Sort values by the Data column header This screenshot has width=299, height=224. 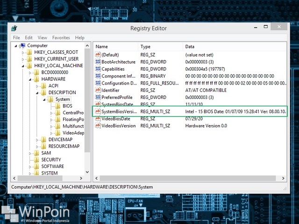point(235,47)
